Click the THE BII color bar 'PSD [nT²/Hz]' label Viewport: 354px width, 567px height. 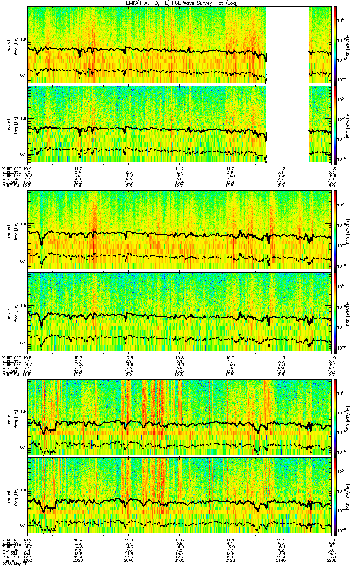tap(348, 496)
